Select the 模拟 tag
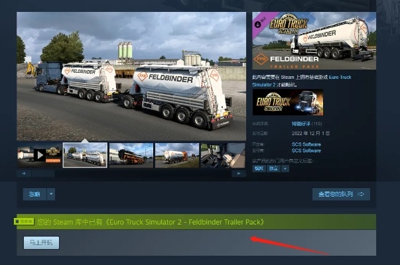Viewport: 400px width, 265px height. coord(259,168)
